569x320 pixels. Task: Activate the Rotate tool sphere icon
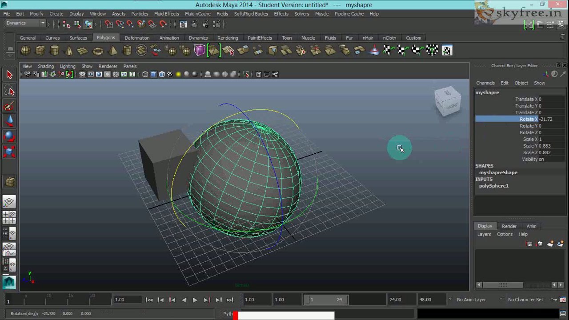(9, 136)
